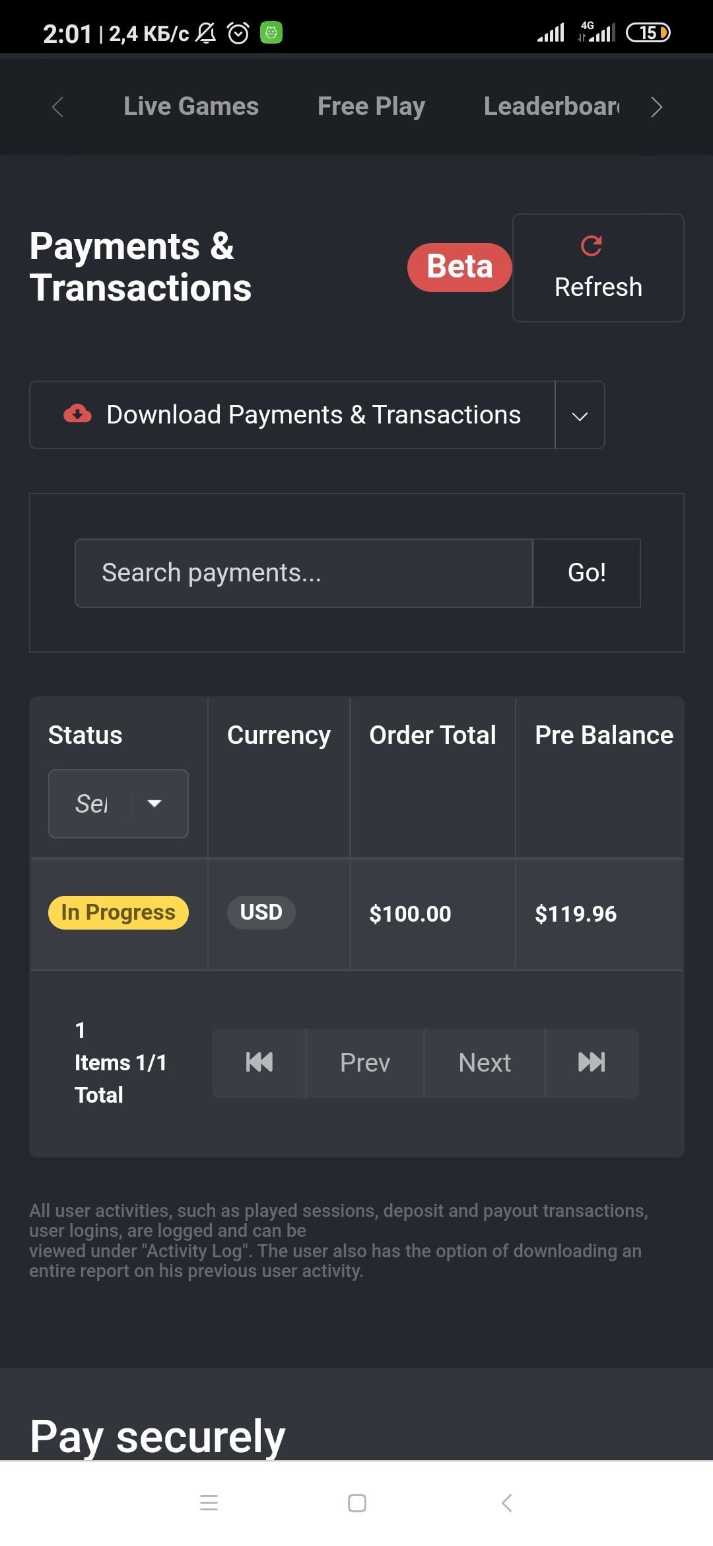Go to Next page of results
Viewport: 713px width, 1546px height.
485,1062
